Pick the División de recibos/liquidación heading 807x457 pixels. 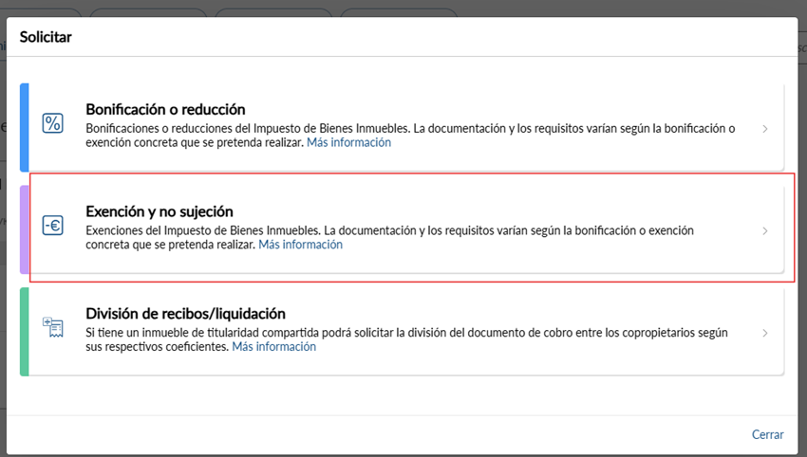[185, 314]
